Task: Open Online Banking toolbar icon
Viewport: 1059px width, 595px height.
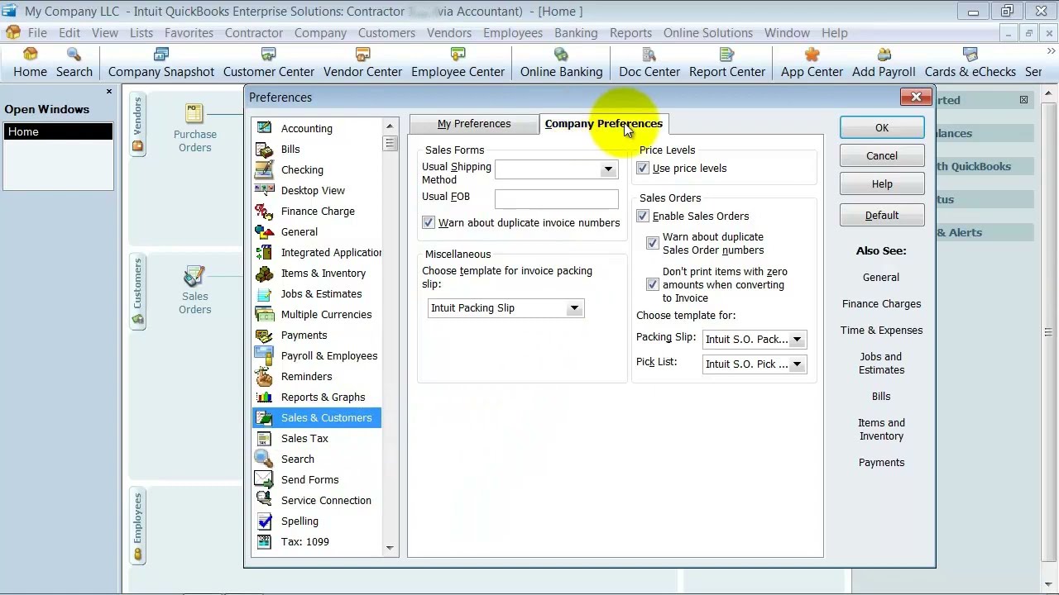Action: [561, 63]
